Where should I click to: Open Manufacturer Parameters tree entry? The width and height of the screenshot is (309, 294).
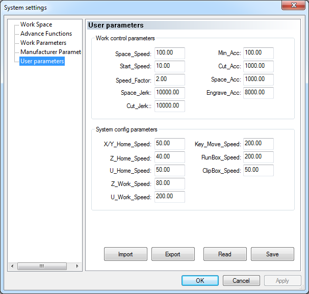point(50,52)
